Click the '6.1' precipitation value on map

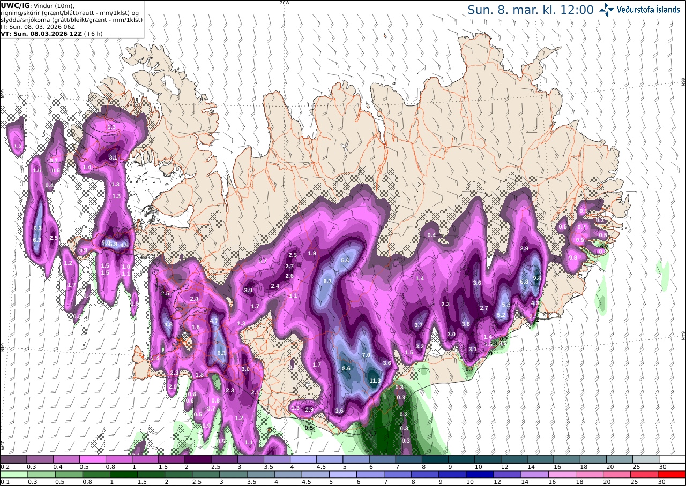328,281
